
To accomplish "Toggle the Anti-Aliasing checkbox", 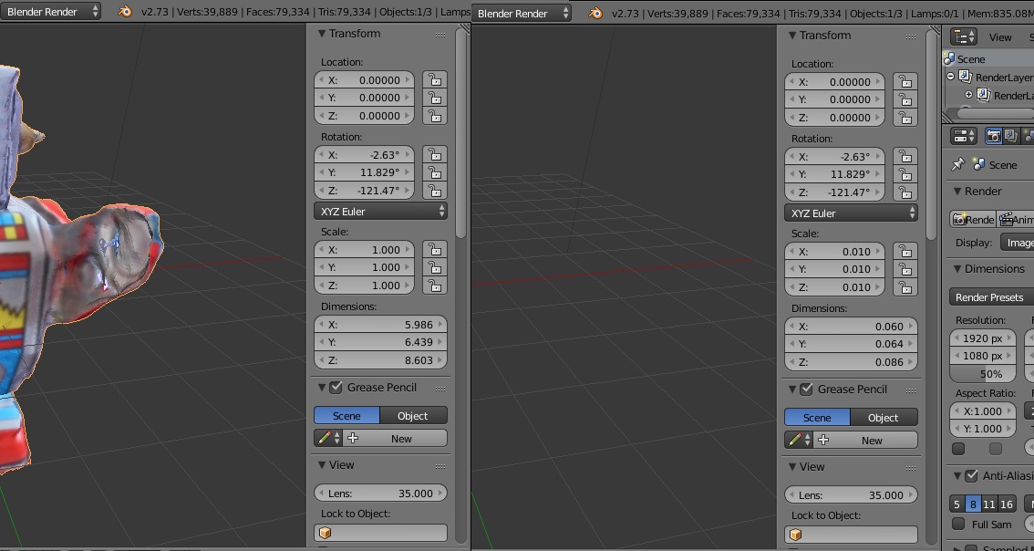I will tap(971, 476).
